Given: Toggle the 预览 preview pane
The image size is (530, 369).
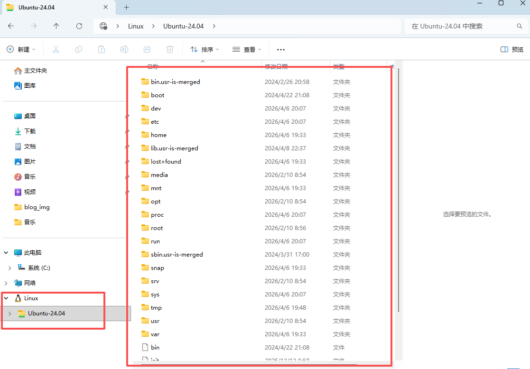Looking at the screenshot, I should pos(512,49).
